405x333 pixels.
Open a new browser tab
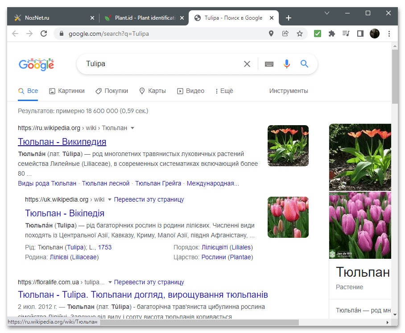(289, 18)
